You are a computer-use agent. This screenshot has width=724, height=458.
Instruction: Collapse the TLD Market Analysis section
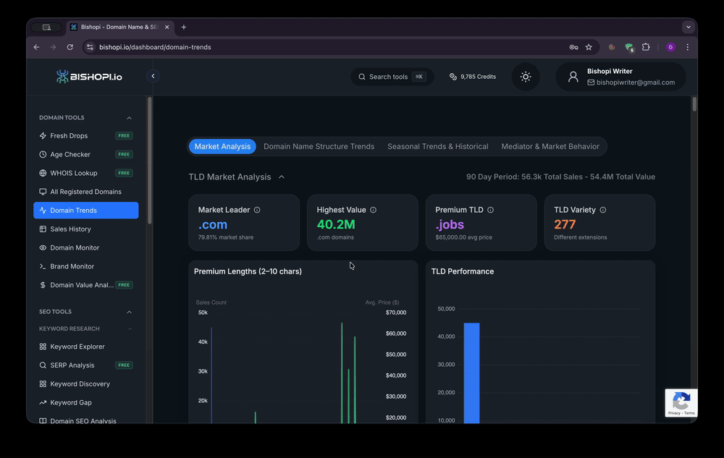282,177
